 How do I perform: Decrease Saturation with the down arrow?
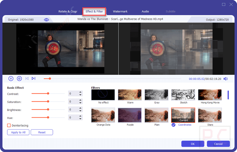pyautogui.click(x=80, y=103)
